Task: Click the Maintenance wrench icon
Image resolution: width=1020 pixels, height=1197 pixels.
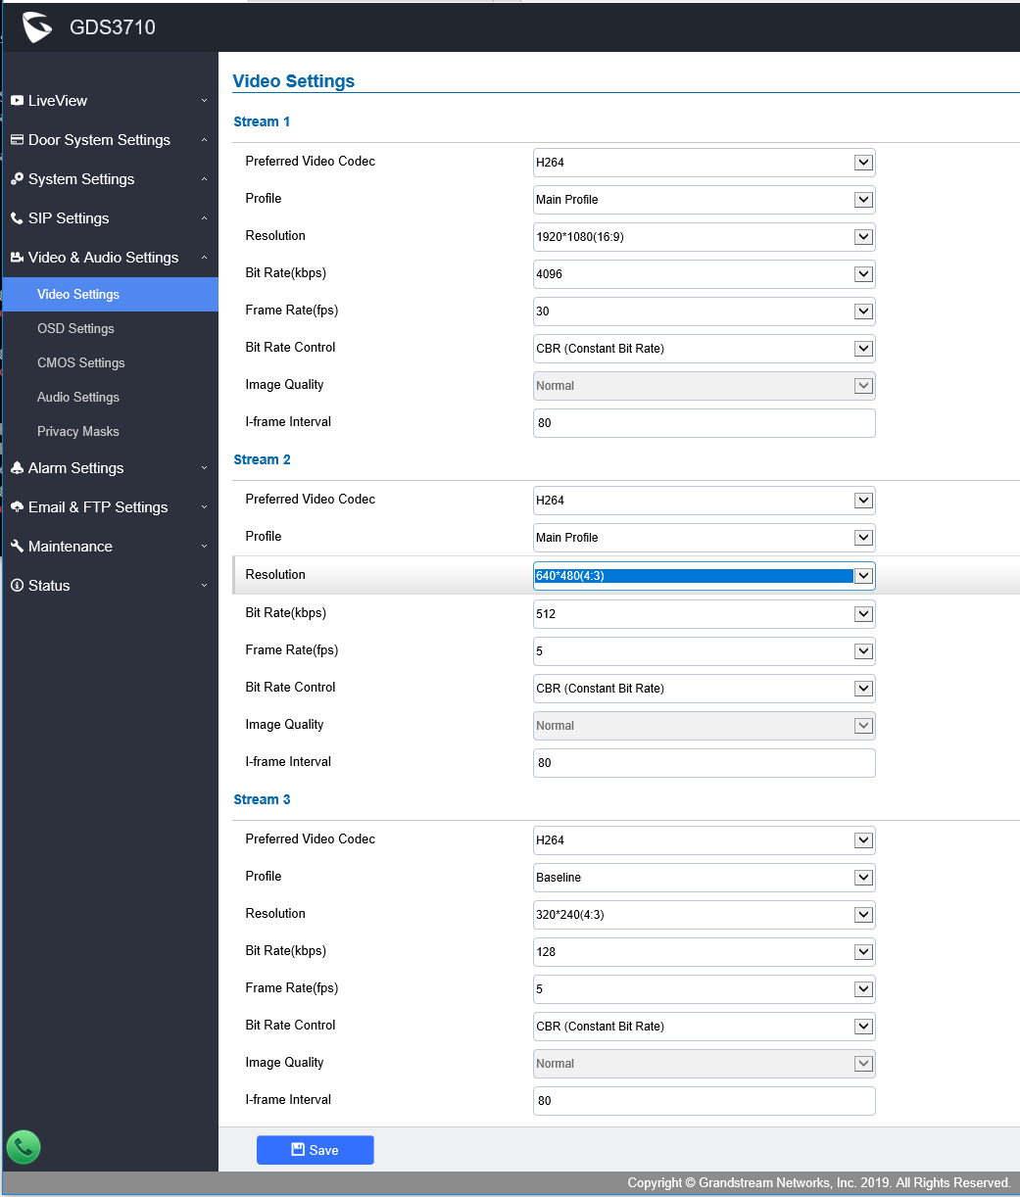Action: pos(17,547)
